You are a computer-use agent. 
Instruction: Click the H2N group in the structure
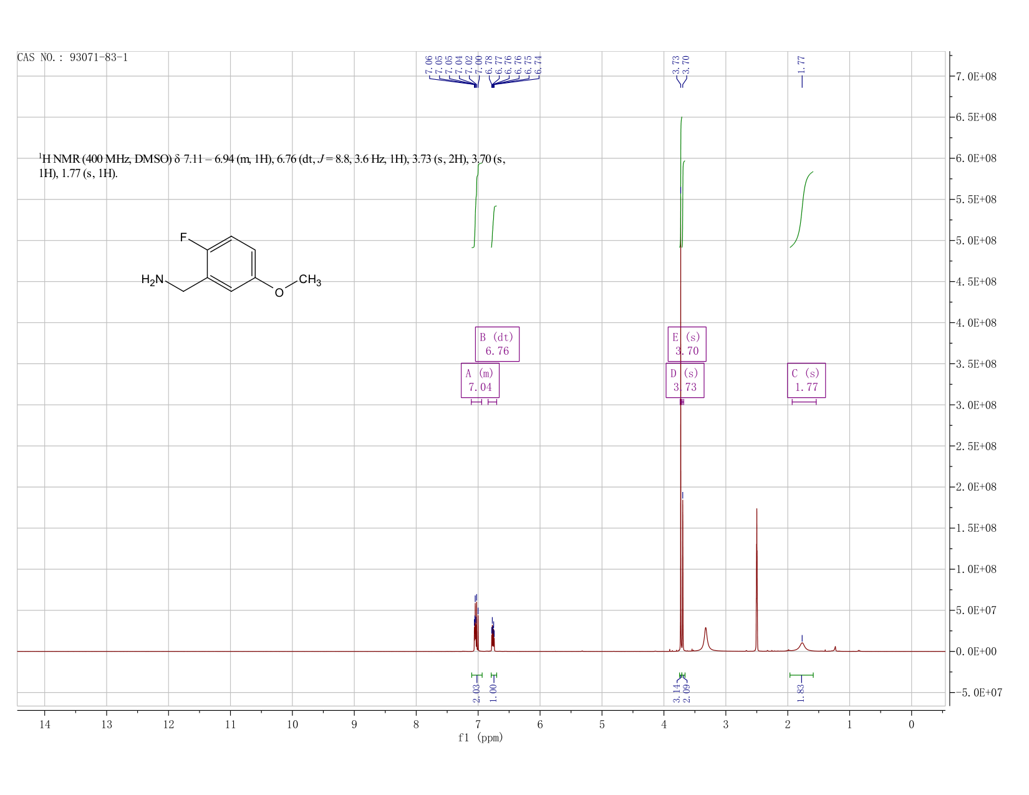click(153, 279)
